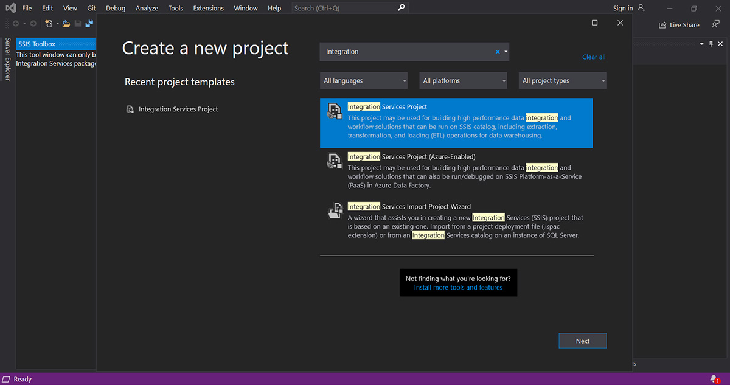Open the Extensions menu

208,8
